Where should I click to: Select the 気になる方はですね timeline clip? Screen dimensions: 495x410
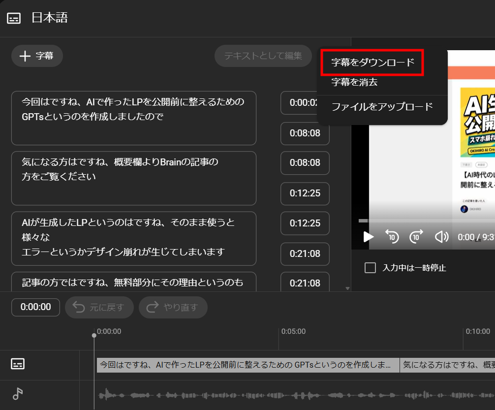(x=447, y=365)
